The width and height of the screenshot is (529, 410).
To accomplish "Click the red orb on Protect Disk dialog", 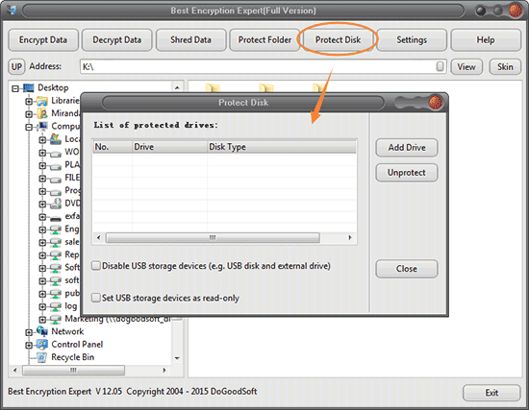I will click(435, 102).
